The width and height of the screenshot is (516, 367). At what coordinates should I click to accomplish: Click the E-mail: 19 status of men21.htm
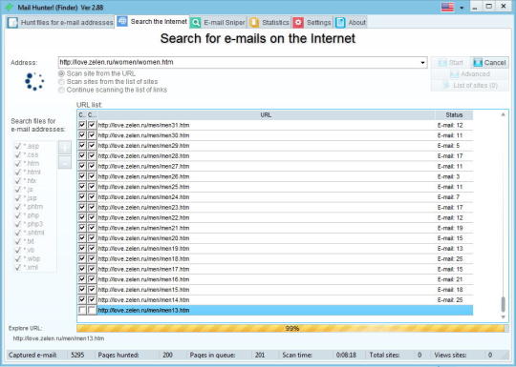450,228
